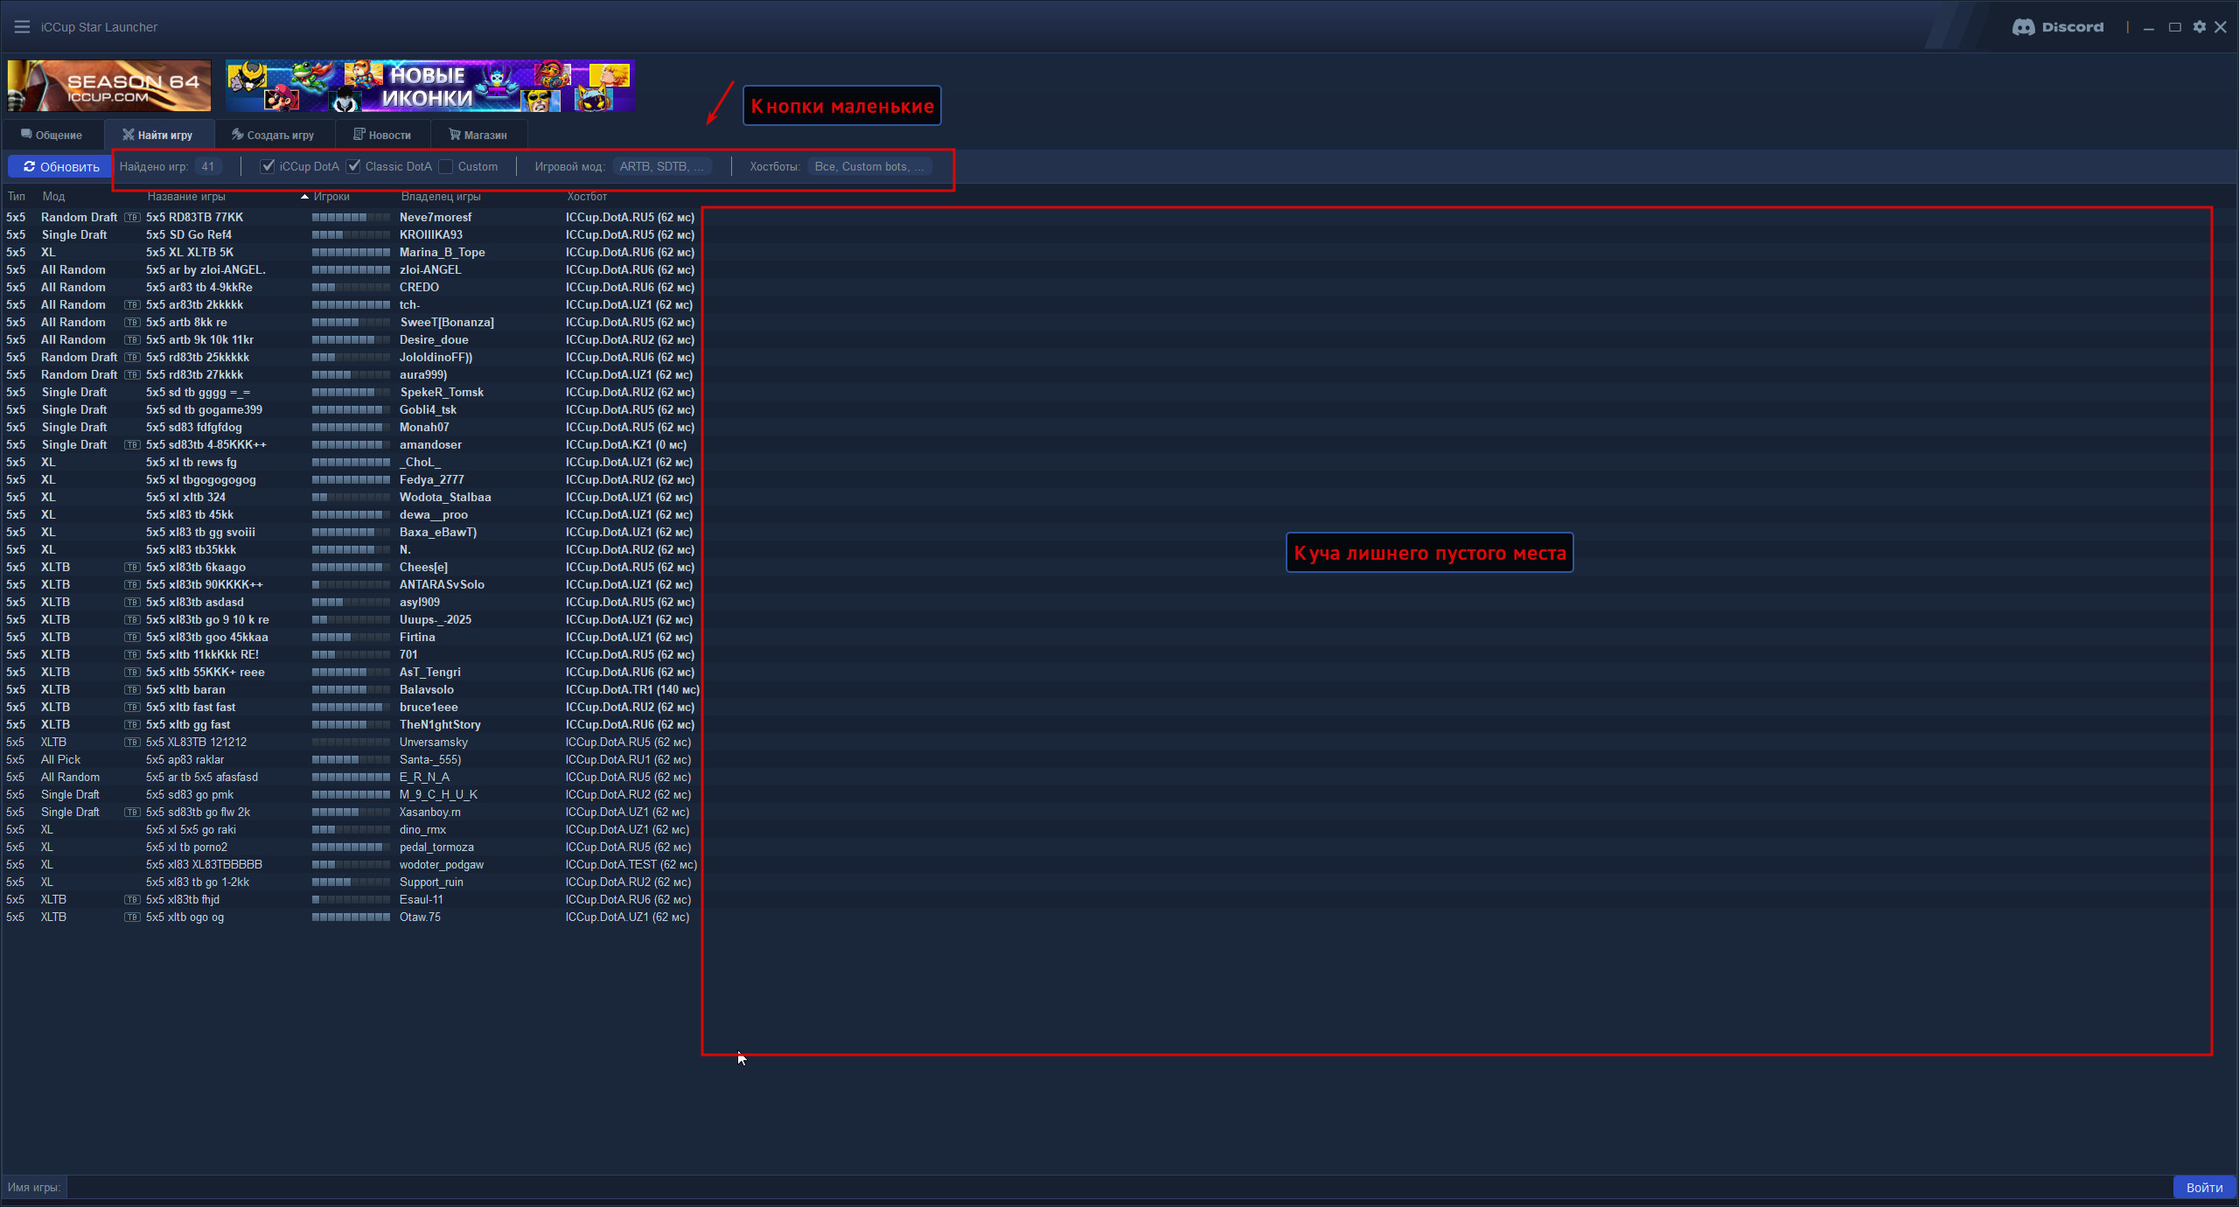The width and height of the screenshot is (2239, 1207).
Task: Click the chat bubble icon on Общение tab
Action: coord(26,135)
